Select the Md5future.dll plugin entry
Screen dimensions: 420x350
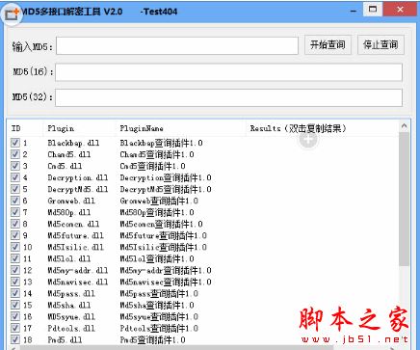[75, 235]
